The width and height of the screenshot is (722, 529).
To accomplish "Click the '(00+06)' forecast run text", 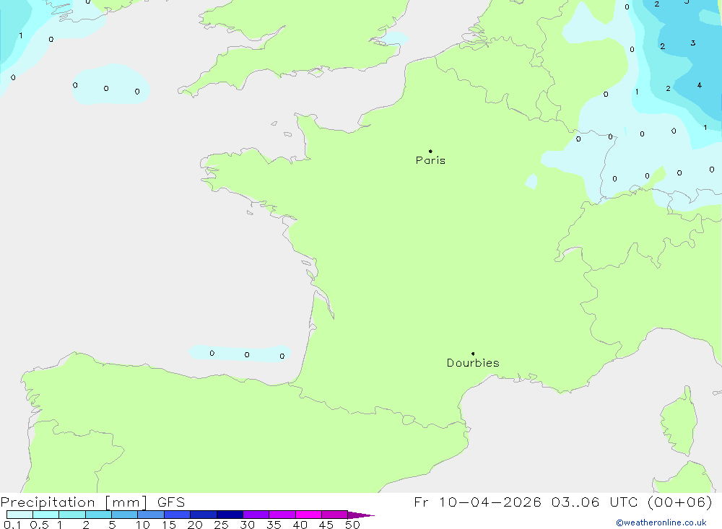I will pos(679,502).
